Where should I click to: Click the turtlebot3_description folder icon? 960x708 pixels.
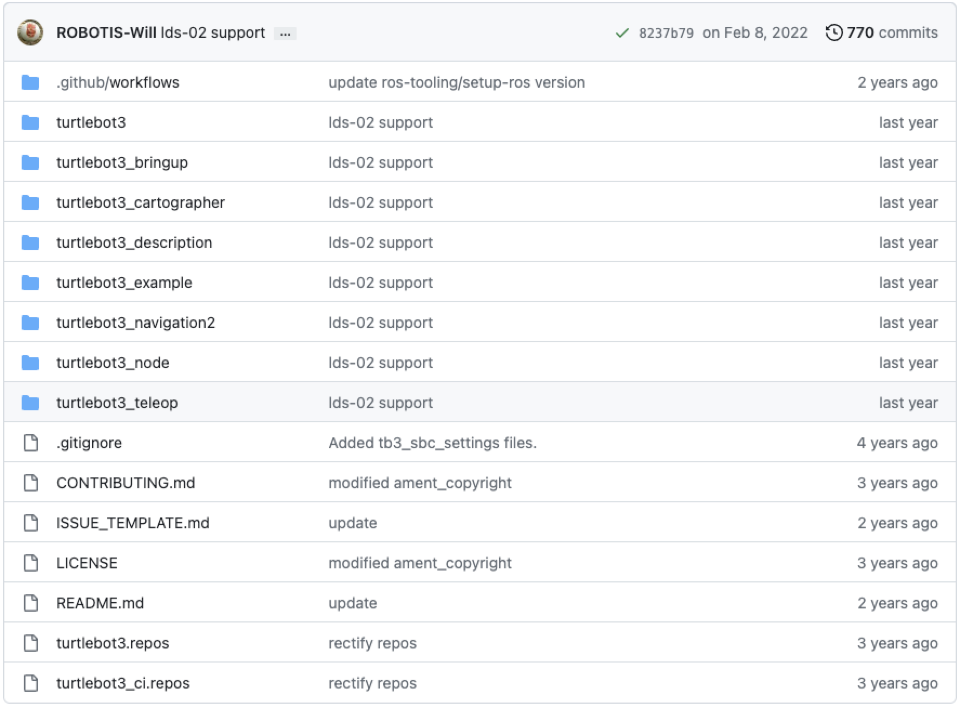click(x=30, y=242)
